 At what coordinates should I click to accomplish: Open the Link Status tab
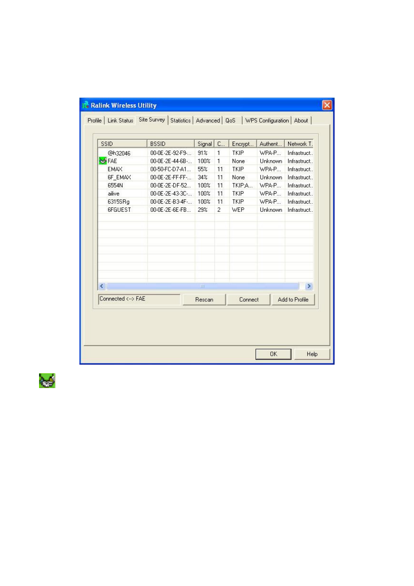click(120, 121)
